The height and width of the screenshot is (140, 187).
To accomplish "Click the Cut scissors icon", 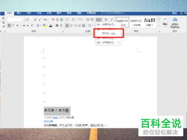I will tap(3, 18).
